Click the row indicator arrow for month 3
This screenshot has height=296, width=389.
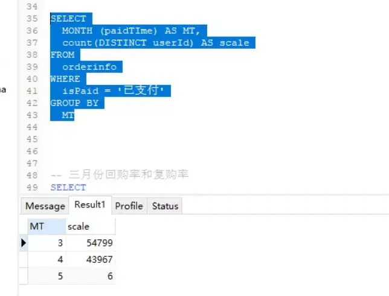click(24, 243)
